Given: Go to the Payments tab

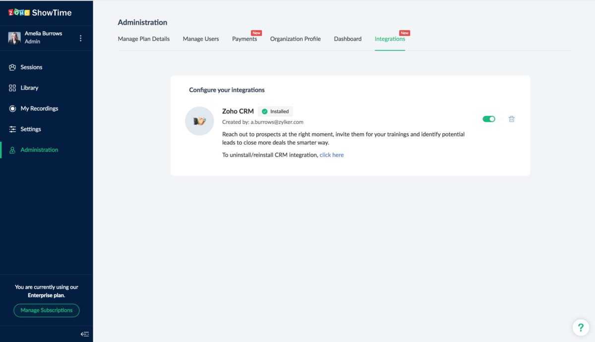Looking at the screenshot, I should coord(244,39).
